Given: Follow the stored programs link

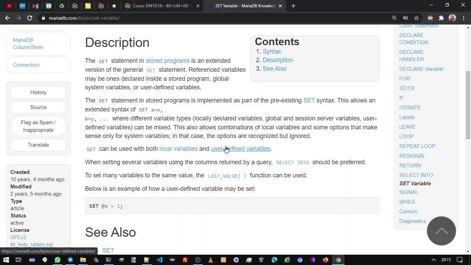Looking at the screenshot, I should pyautogui.click(x=167, y=61).
